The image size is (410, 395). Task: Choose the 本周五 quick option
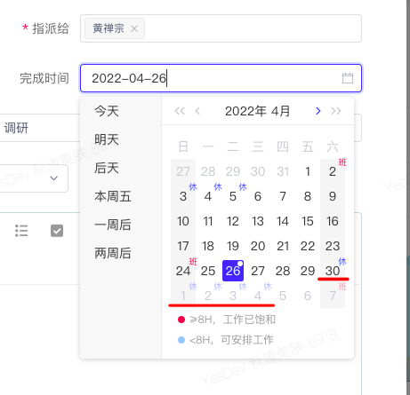click(x=113, y=196)
